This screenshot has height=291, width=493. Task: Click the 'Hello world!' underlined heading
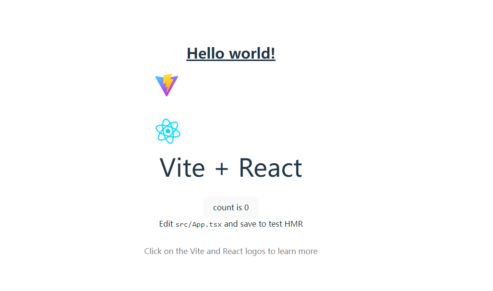pos(231,53)
